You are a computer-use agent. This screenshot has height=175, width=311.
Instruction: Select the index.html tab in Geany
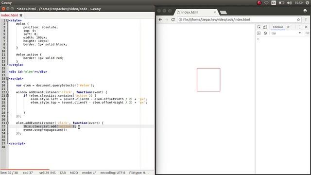click(10, 15)
